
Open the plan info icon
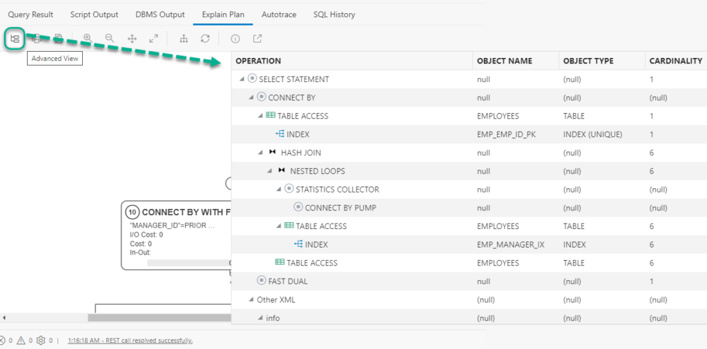point(235,39)
